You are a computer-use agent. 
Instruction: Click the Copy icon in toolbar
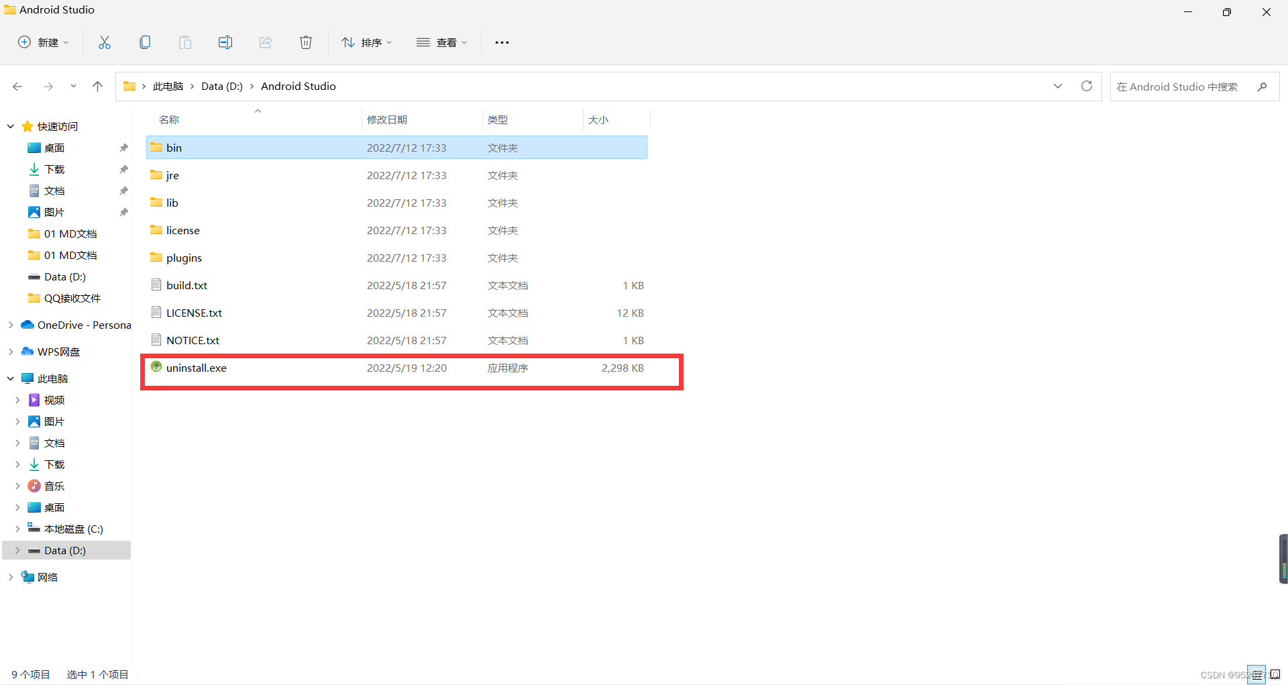145,42
